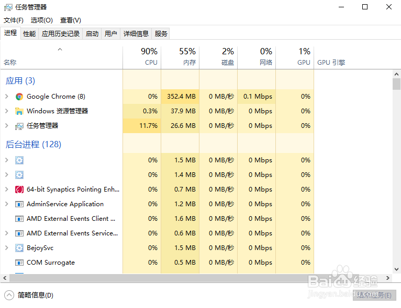Viewport: 401px width, 308px height.
Task: Click the Google Chrome app icon
Action: coord(19,97)
